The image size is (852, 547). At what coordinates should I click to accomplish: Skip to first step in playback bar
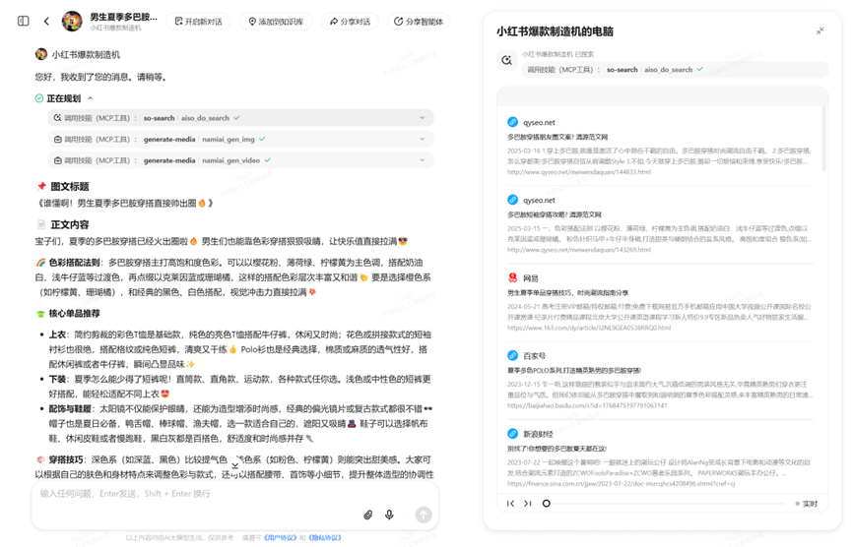pyautogui.click(x=510, y=504)
